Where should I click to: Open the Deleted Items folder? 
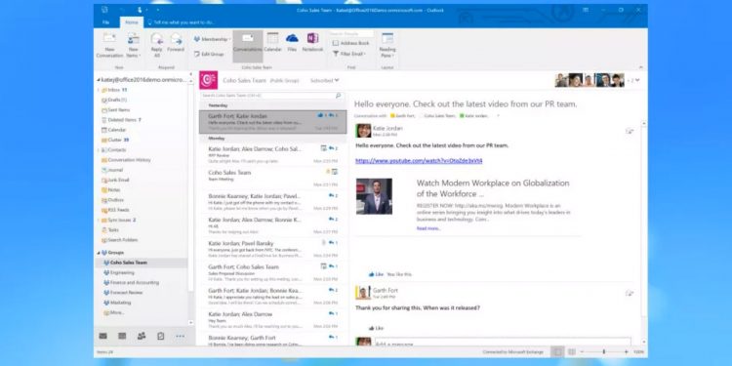(121, 120)
